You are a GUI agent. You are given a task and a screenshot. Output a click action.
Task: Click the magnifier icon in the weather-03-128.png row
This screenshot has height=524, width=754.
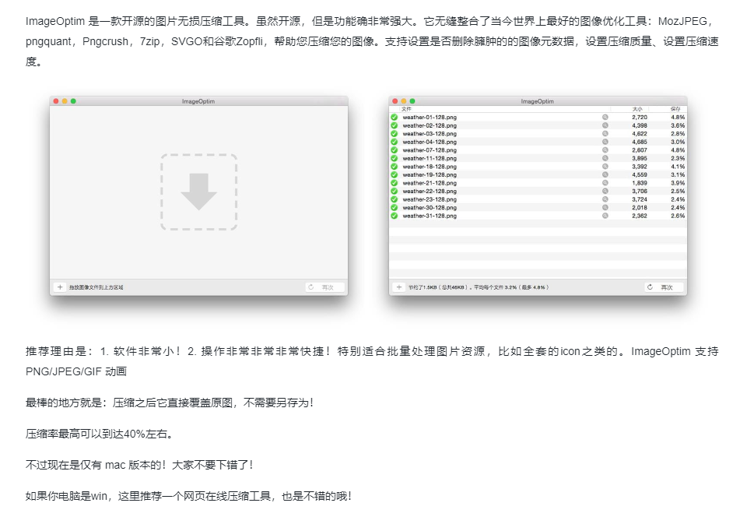coord(605,134)
